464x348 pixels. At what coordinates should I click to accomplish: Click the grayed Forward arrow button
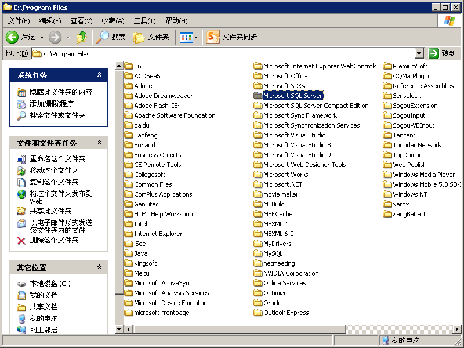pyautogui.click(x=55, y=37)
